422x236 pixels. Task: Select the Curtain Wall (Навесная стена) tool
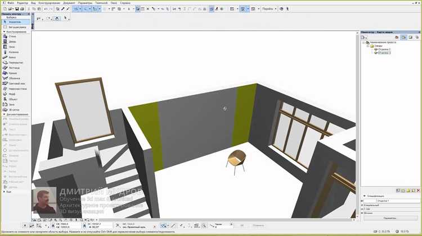pyautogui.click(x=16, y=89)
